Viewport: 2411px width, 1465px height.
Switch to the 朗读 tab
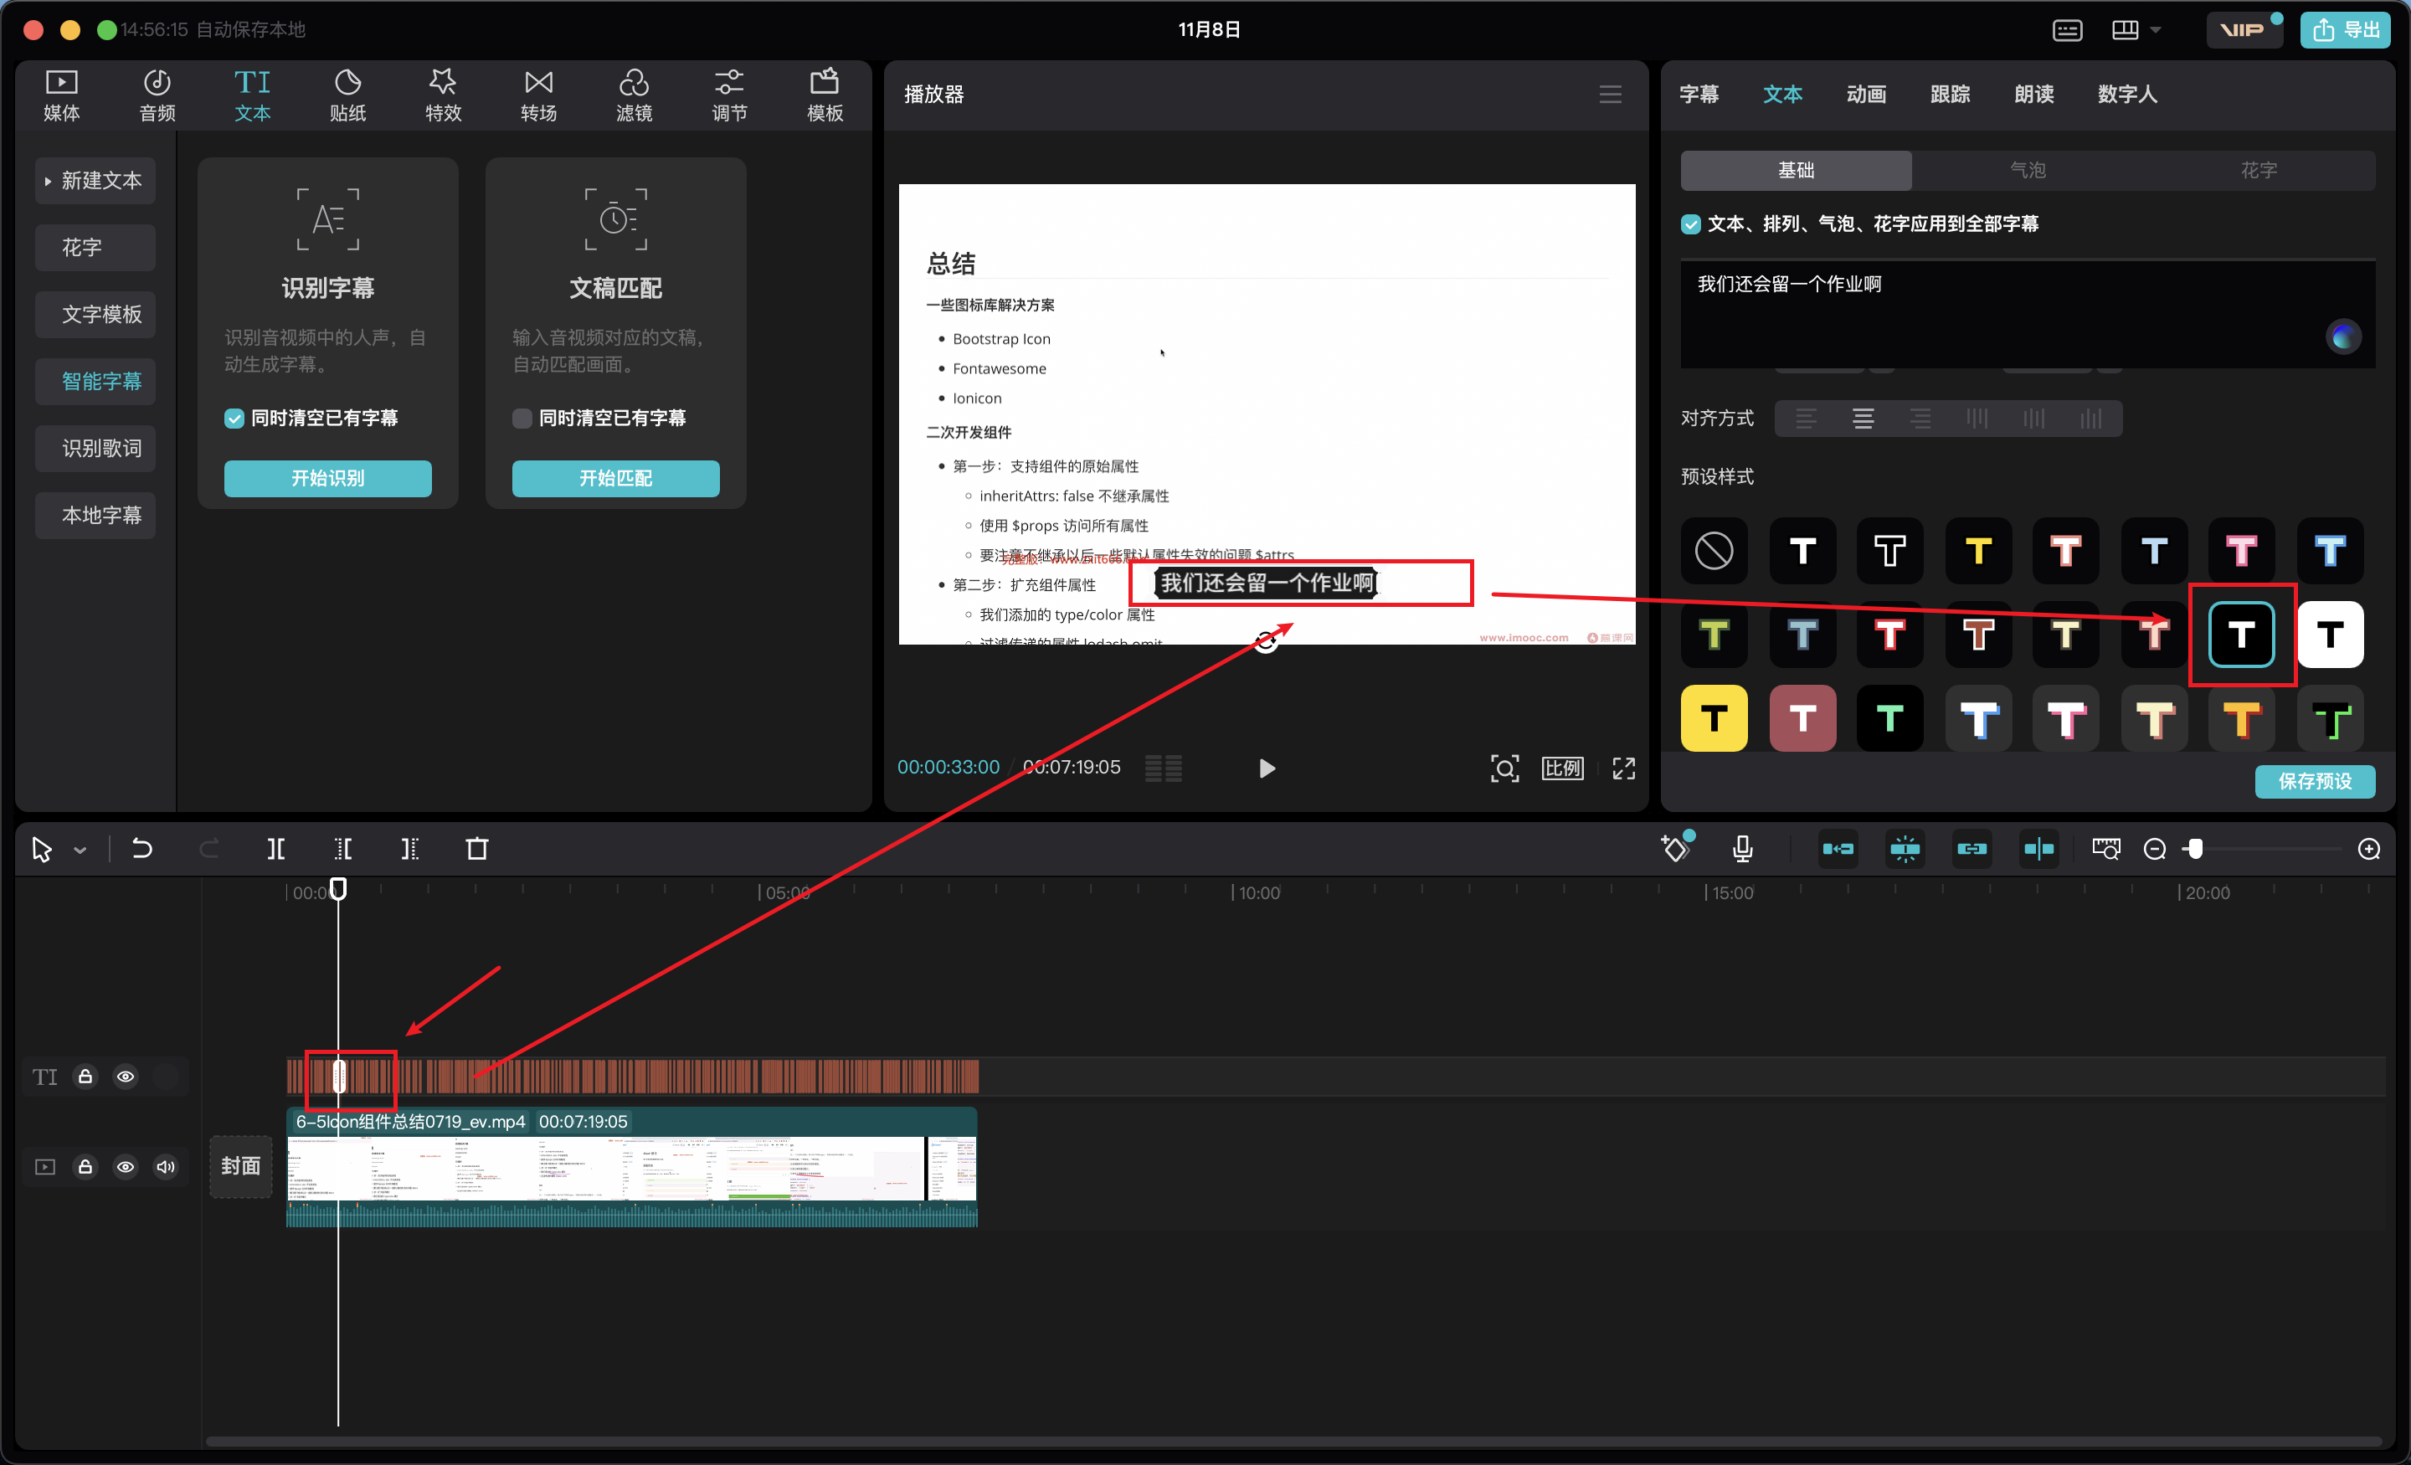pos(2033,95)
